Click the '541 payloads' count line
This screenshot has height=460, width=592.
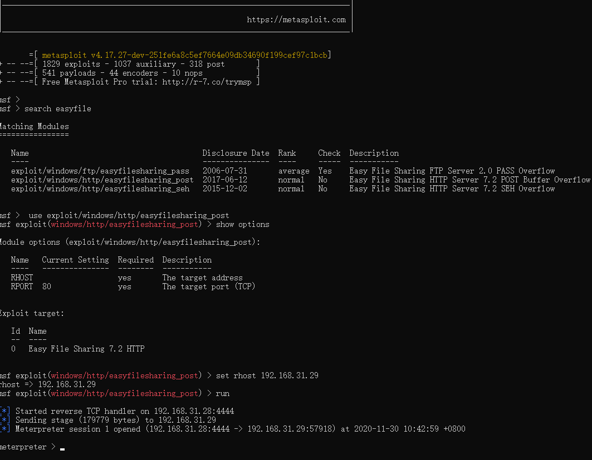123,73
